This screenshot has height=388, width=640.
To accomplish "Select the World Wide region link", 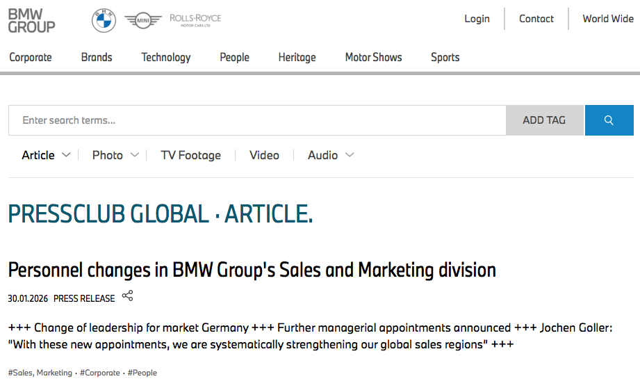I will (607, 19).
